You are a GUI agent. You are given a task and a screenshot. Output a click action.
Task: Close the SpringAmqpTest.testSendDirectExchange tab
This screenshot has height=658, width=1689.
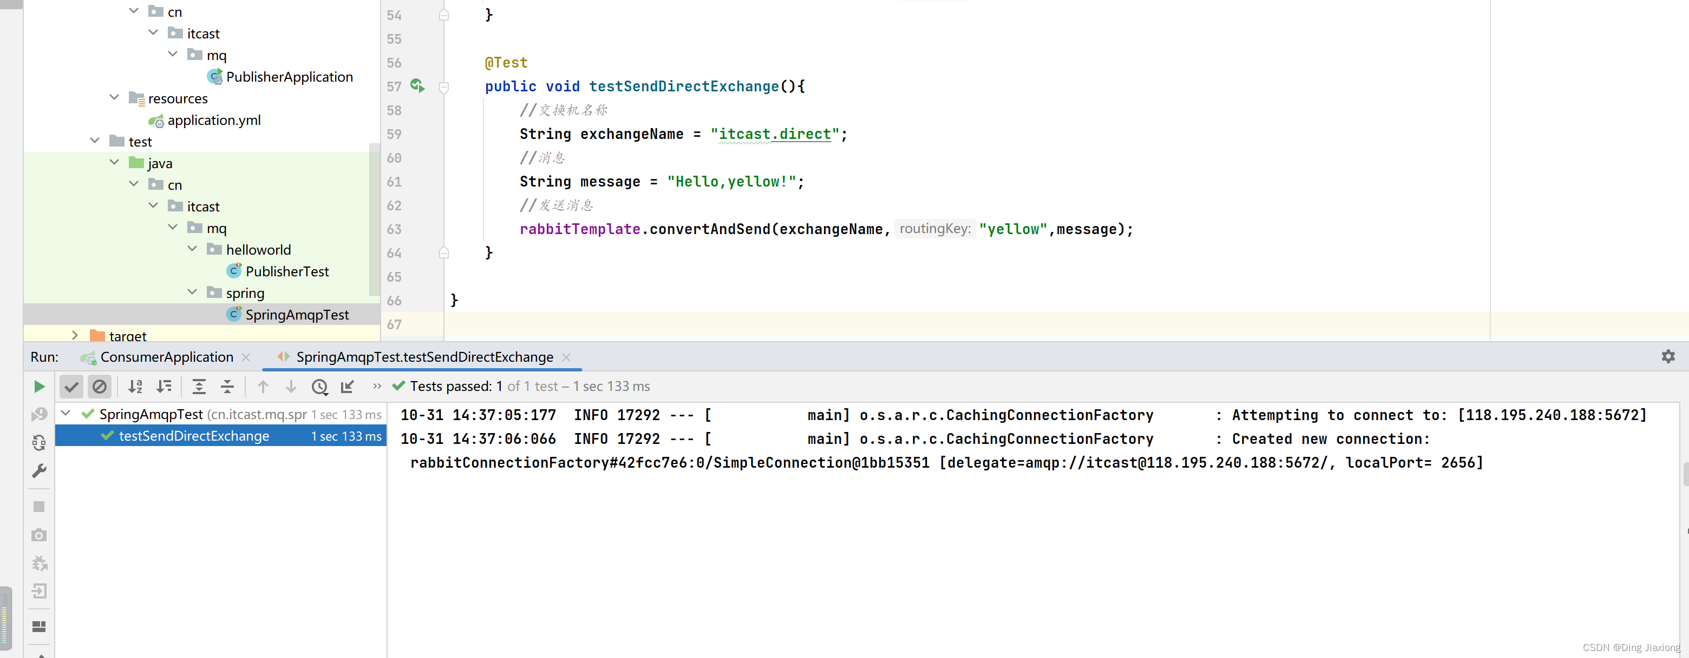coord(566,357)
